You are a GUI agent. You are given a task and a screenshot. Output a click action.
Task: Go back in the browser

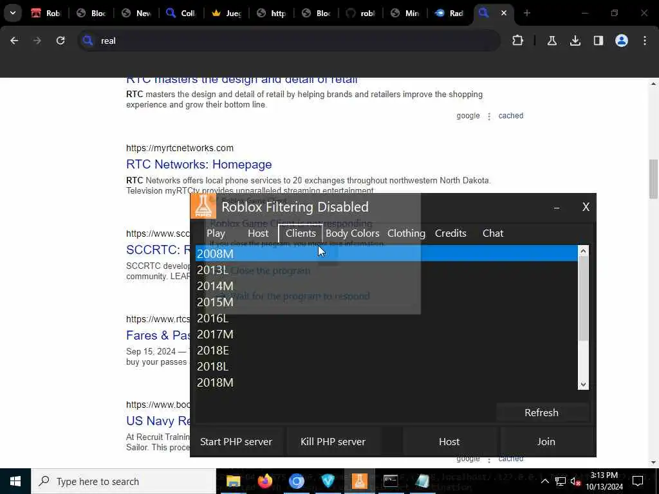pyautogui.click(x=14, y=41)
